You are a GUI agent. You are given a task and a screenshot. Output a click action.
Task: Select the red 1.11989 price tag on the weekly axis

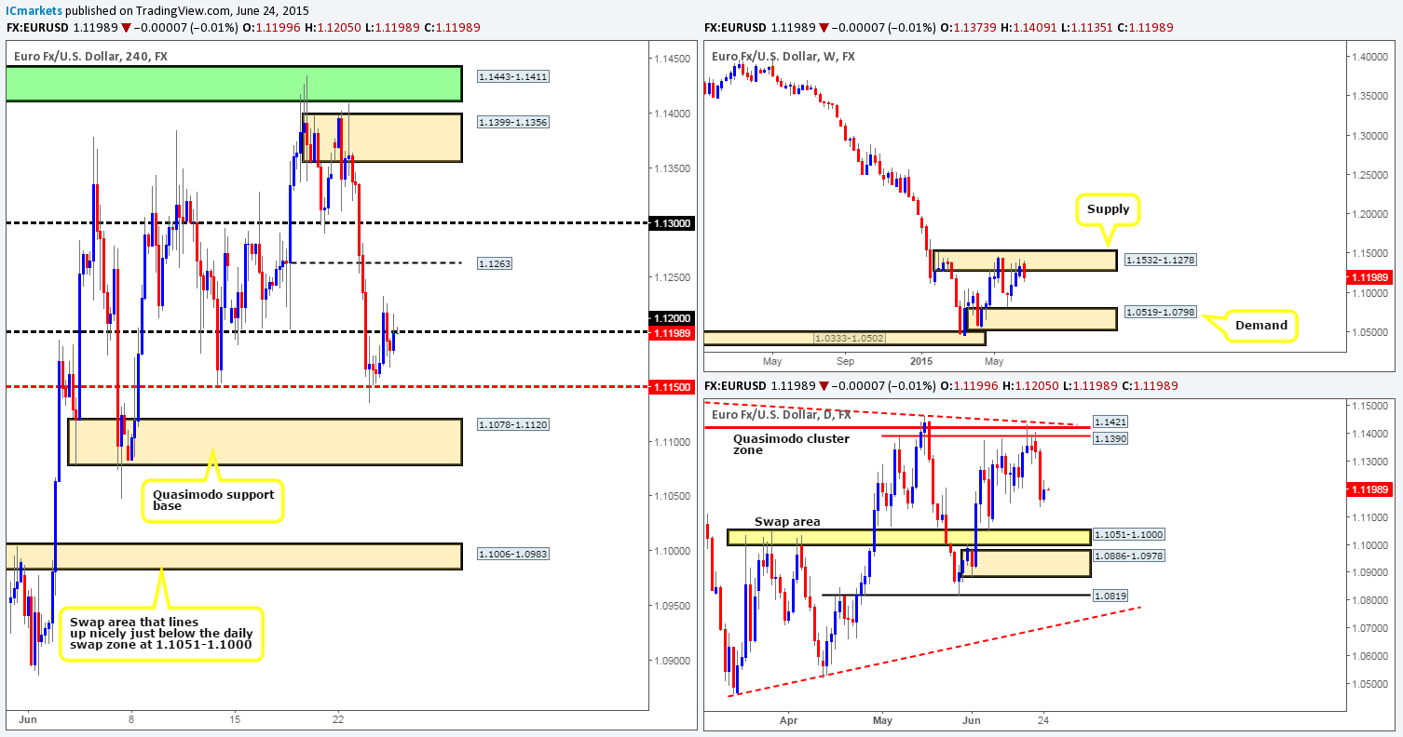tap(1369, 276)
